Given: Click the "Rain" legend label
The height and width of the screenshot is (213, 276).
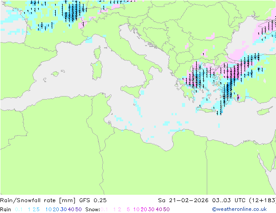Looking at the screenshot, I should (6, 210).
